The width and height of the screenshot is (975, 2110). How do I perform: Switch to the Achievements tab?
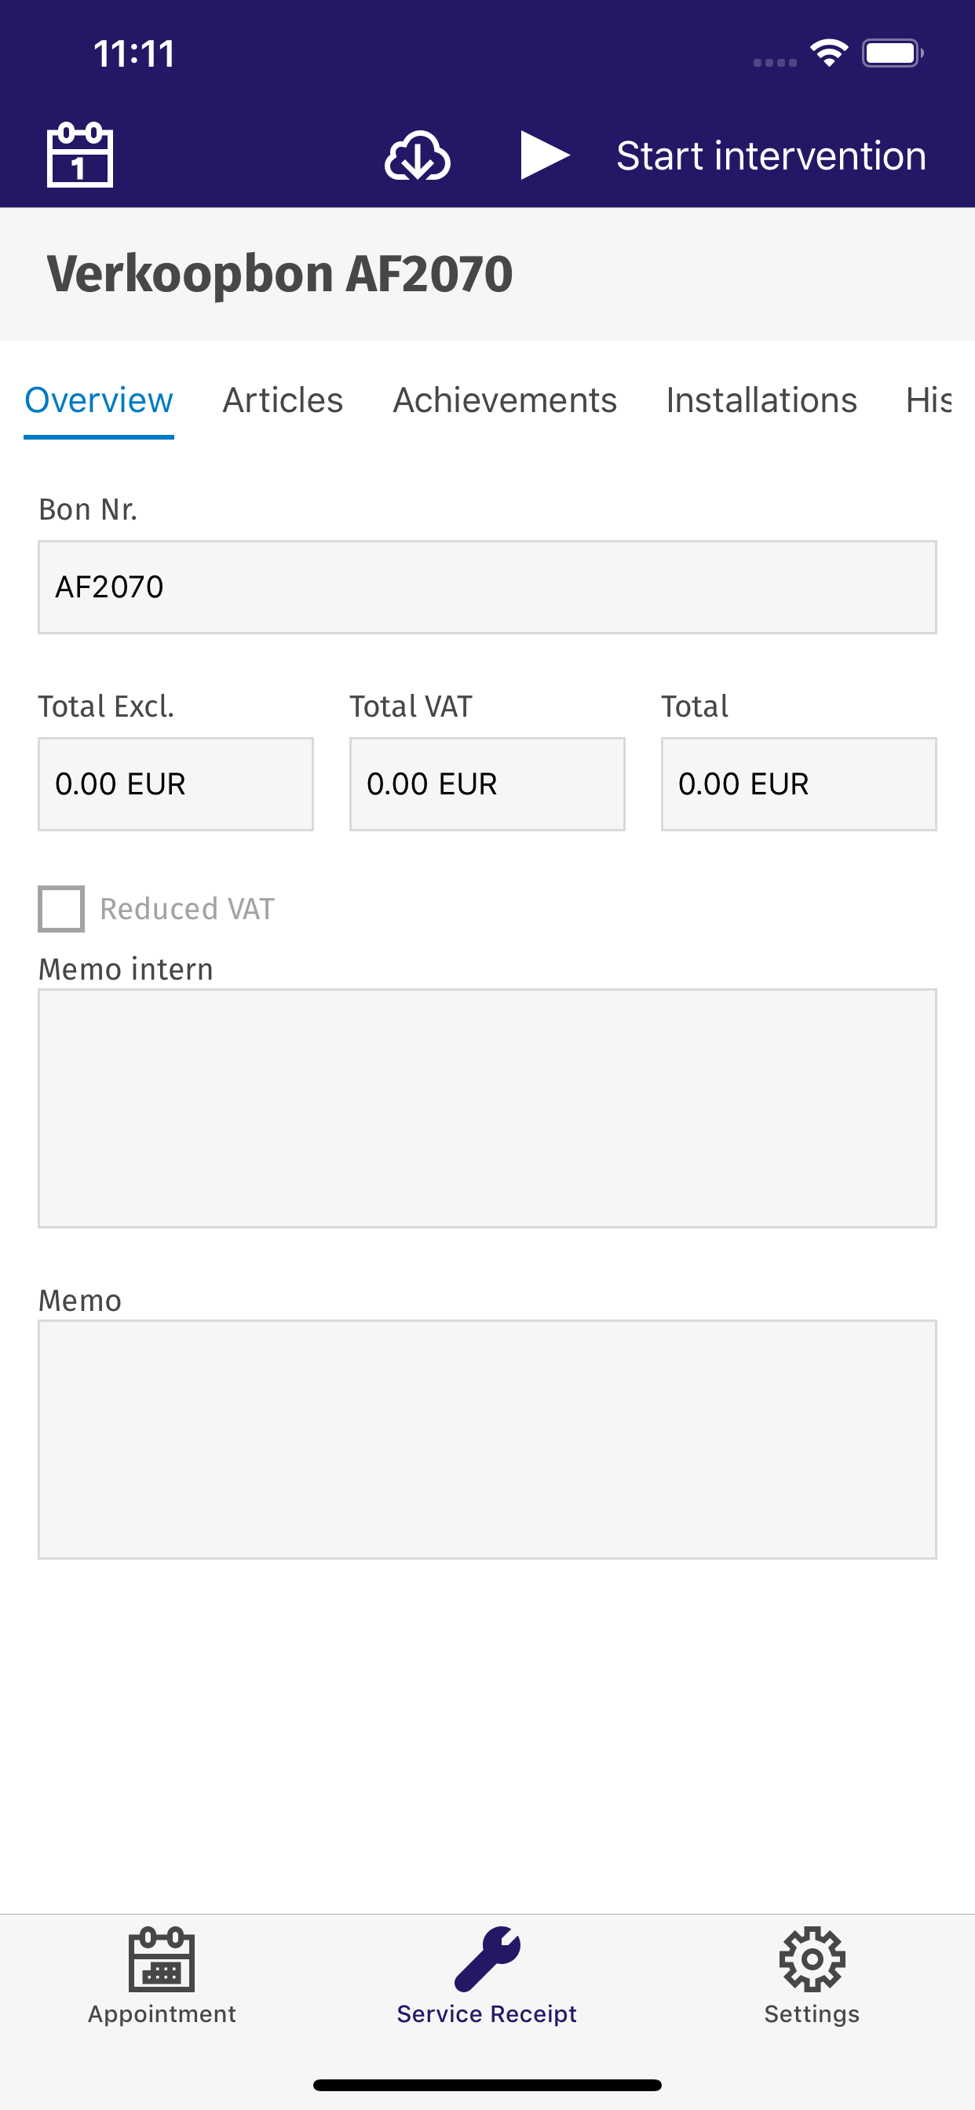click(x=505, y=400)
